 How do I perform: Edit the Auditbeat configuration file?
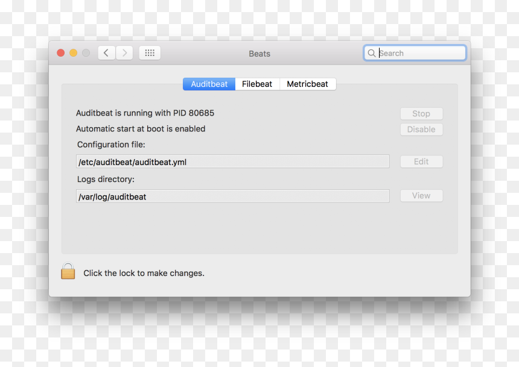click(421, 162)
